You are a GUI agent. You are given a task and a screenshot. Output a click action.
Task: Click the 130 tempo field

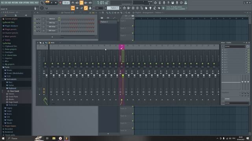(66, 3)
